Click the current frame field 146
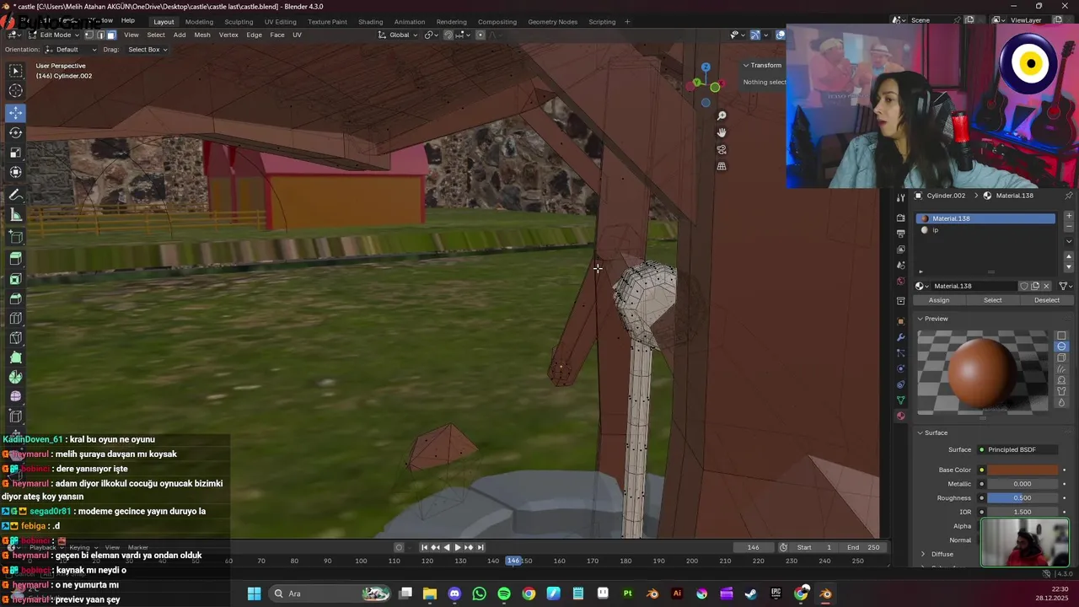Image resolution: width=1079 pixels, height=607 pixels. [753, 547]
